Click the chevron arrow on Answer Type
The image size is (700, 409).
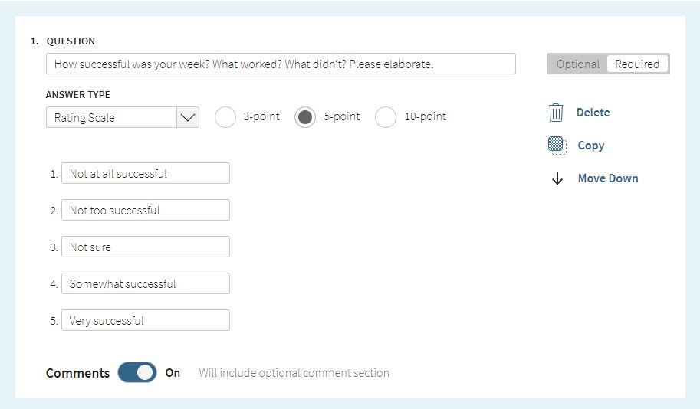[x=188, y=118]
